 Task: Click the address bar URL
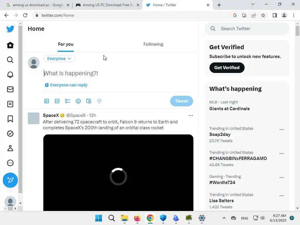(x=58, y=15)
